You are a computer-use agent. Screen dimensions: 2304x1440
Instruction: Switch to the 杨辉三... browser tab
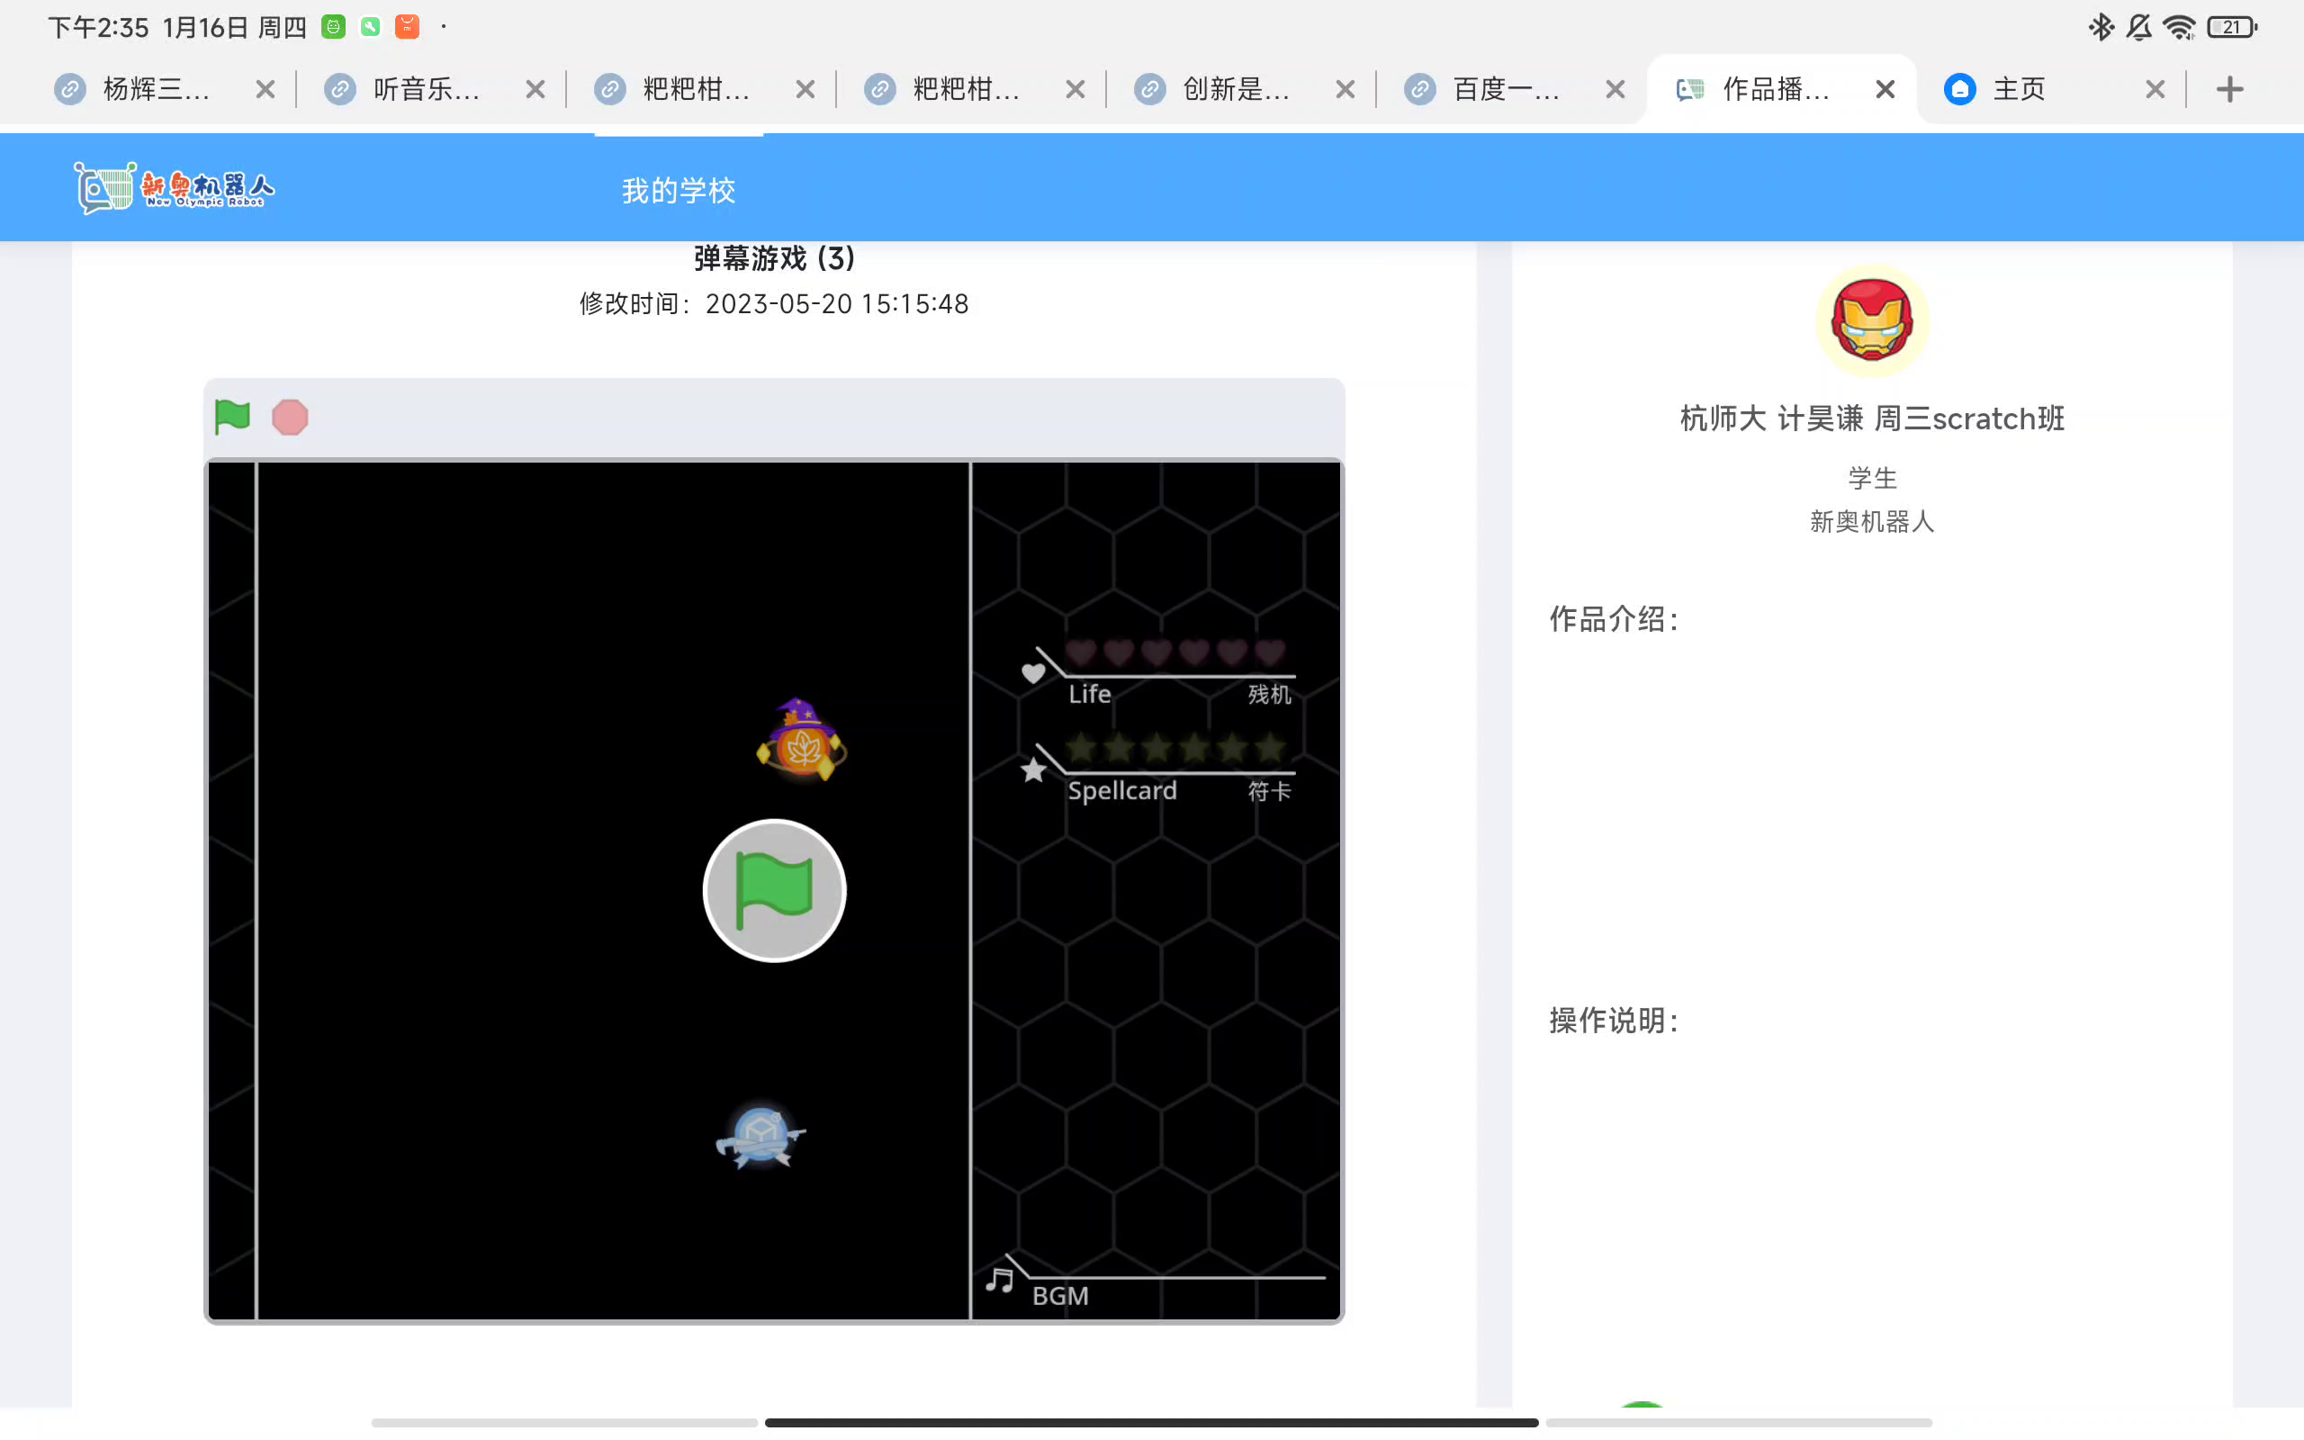[x=155, y=89]
